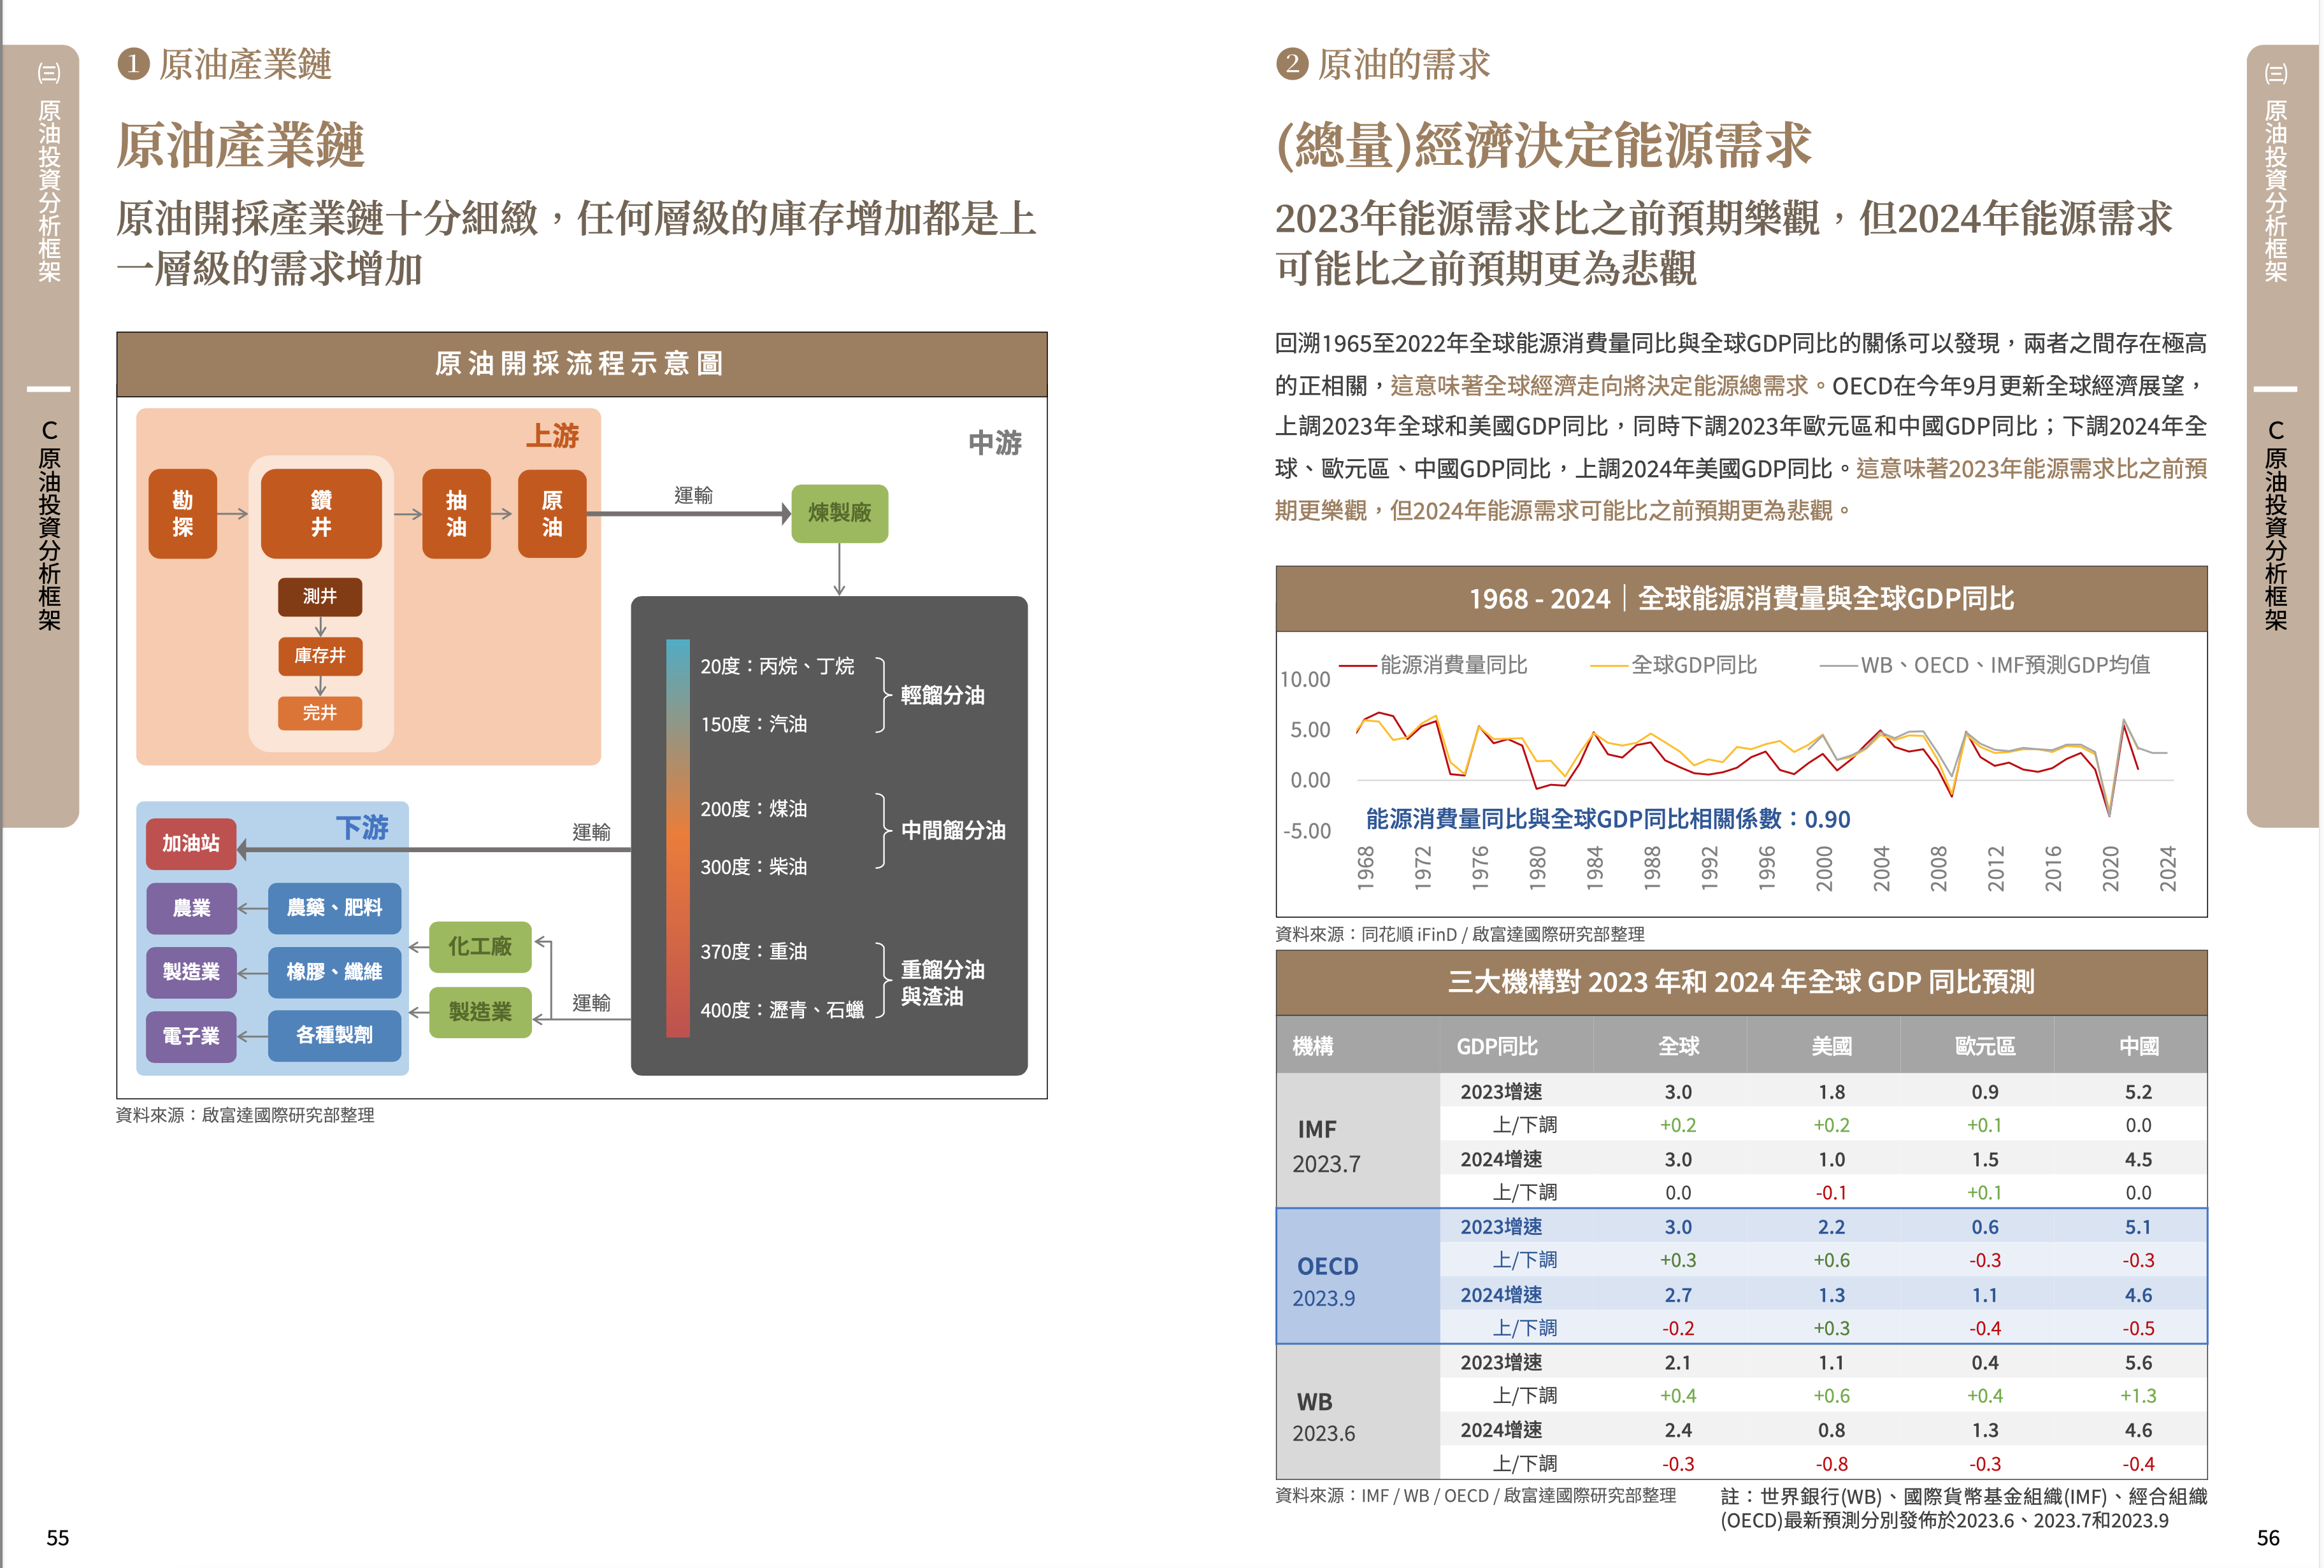Click the 5.6 cell in the 中國 column
Screen dimensions: 2324x1568
coord(2138,1363)
